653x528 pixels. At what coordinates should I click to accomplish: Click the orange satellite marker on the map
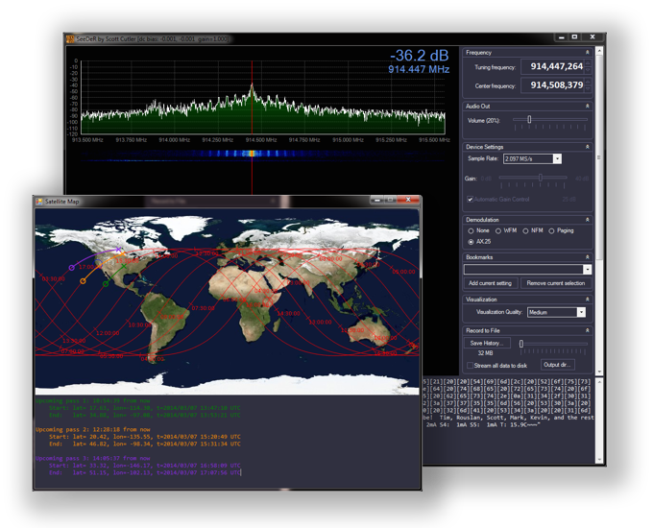click(x=83, y=281)
